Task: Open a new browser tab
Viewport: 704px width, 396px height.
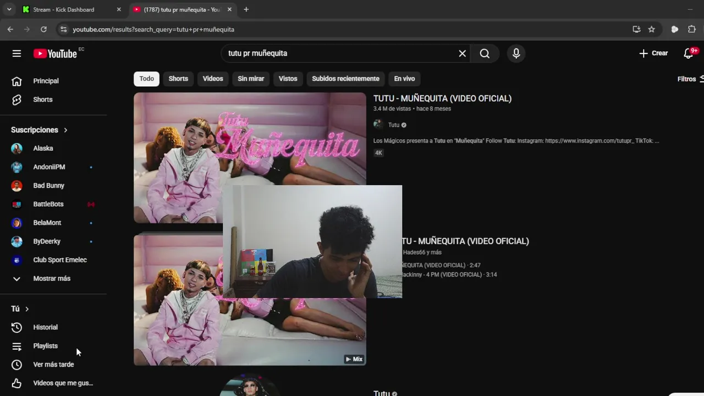Action: click(246, 9)
